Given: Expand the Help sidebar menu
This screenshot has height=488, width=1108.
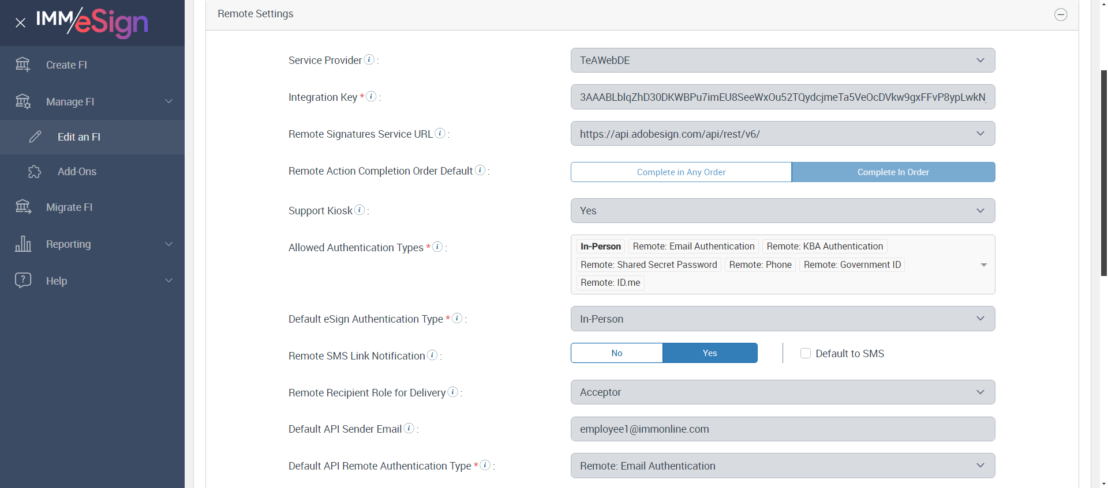Looking at the screenshot, I should 92,281.
